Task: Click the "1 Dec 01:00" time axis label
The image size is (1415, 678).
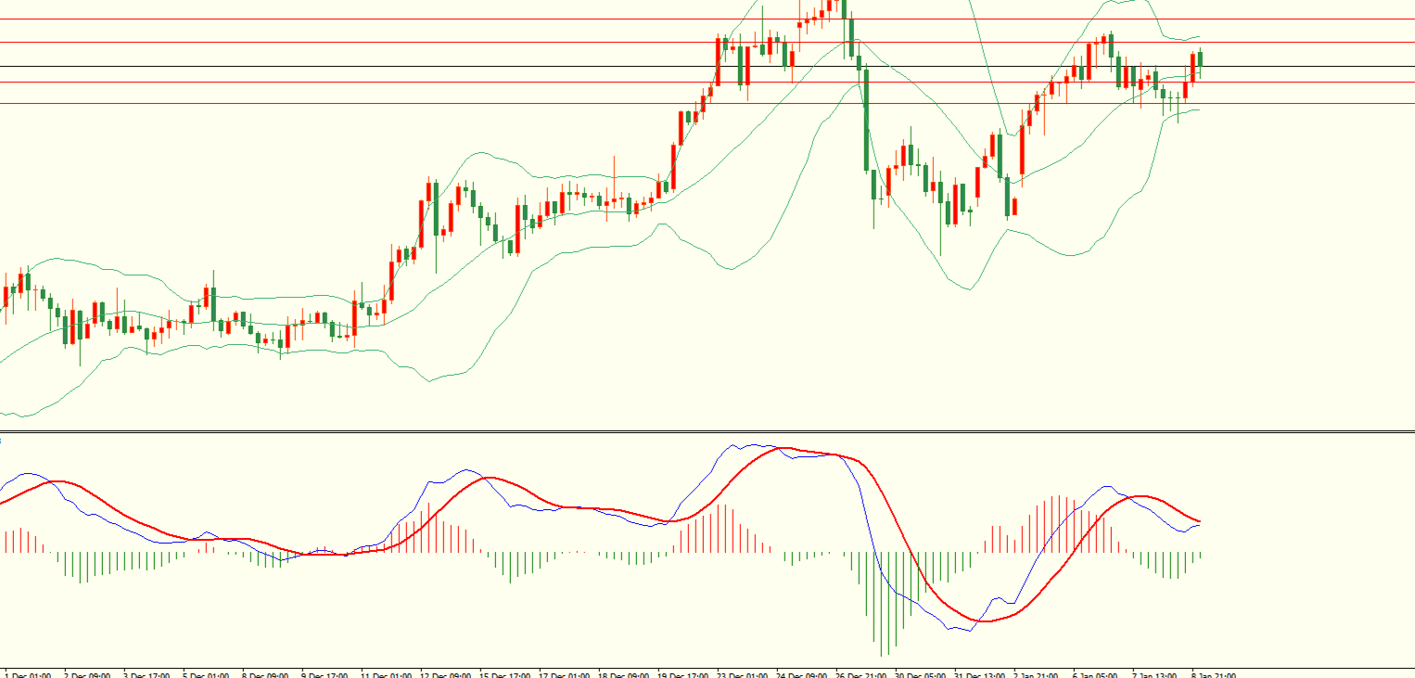Action: click(x=28, y=674)
